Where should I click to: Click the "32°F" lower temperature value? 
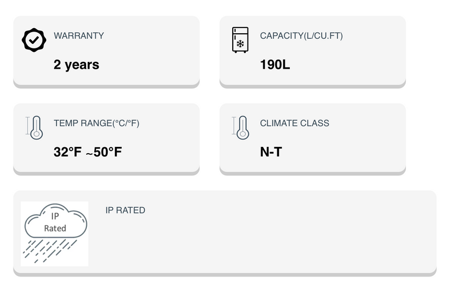68,152
